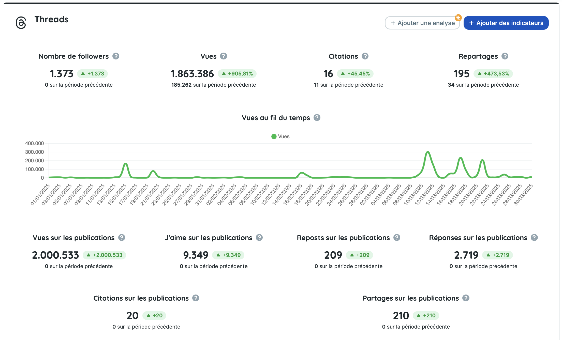
Task: Click the highest peak near 12/03/2025 on the chart
Action: pyautogui.click(x=428, y=152)
